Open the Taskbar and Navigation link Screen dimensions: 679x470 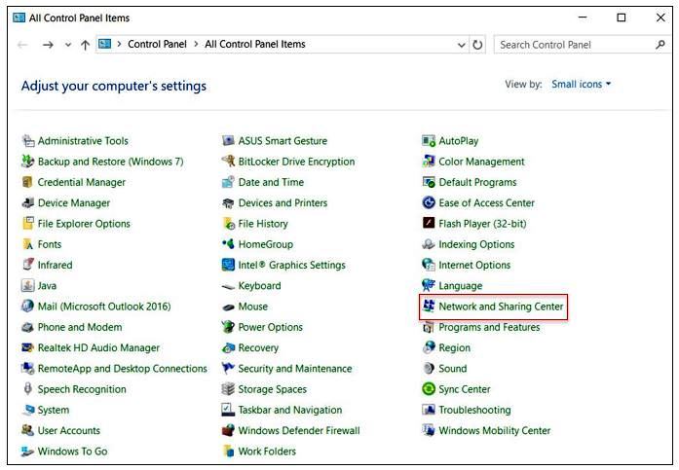(x=290, y=410)
